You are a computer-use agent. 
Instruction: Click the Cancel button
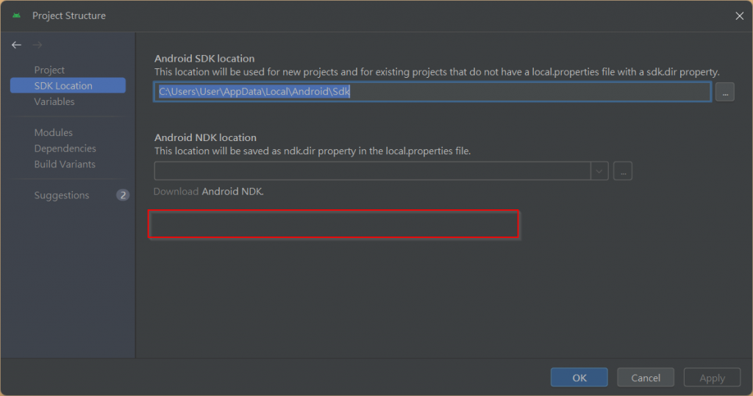[646, 378]
